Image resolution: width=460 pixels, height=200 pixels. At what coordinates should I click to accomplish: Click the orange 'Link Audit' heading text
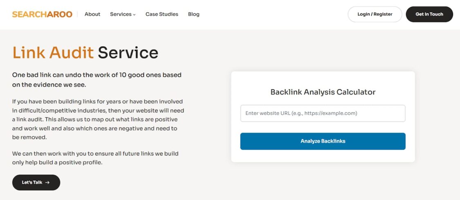click(x=53, y=53)
